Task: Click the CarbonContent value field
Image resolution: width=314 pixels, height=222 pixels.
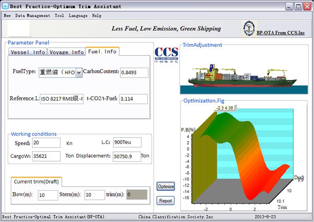Action: click(x=134, y=72)
